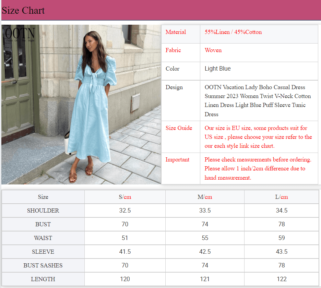This screenshot has width=321, height=288.
Task: Click the Light Blue color value
Action: [x=217, y=69]
